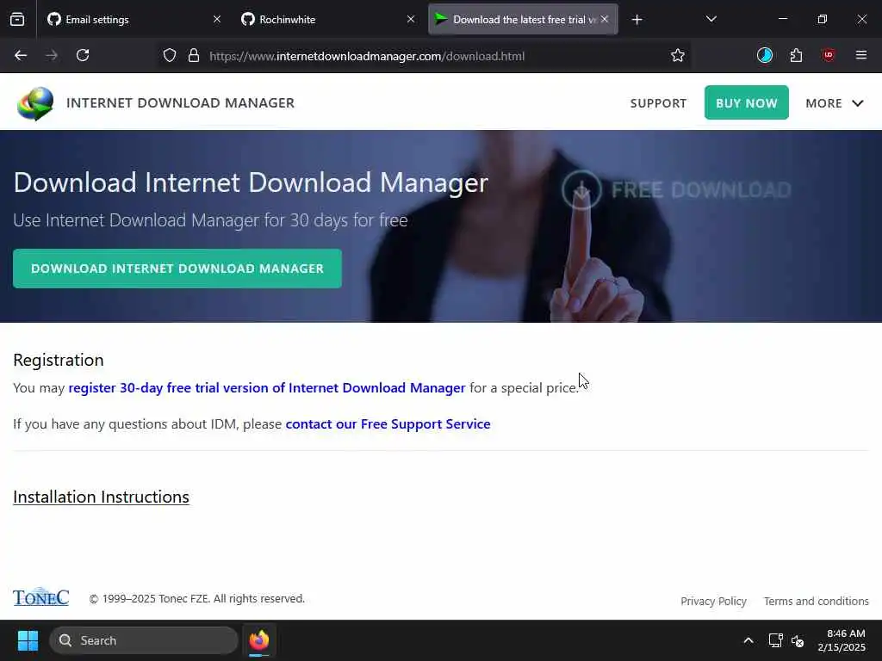This screenshot has height=661, width=882.
Task: Switch to the Email settings tab
Action: 134,20
